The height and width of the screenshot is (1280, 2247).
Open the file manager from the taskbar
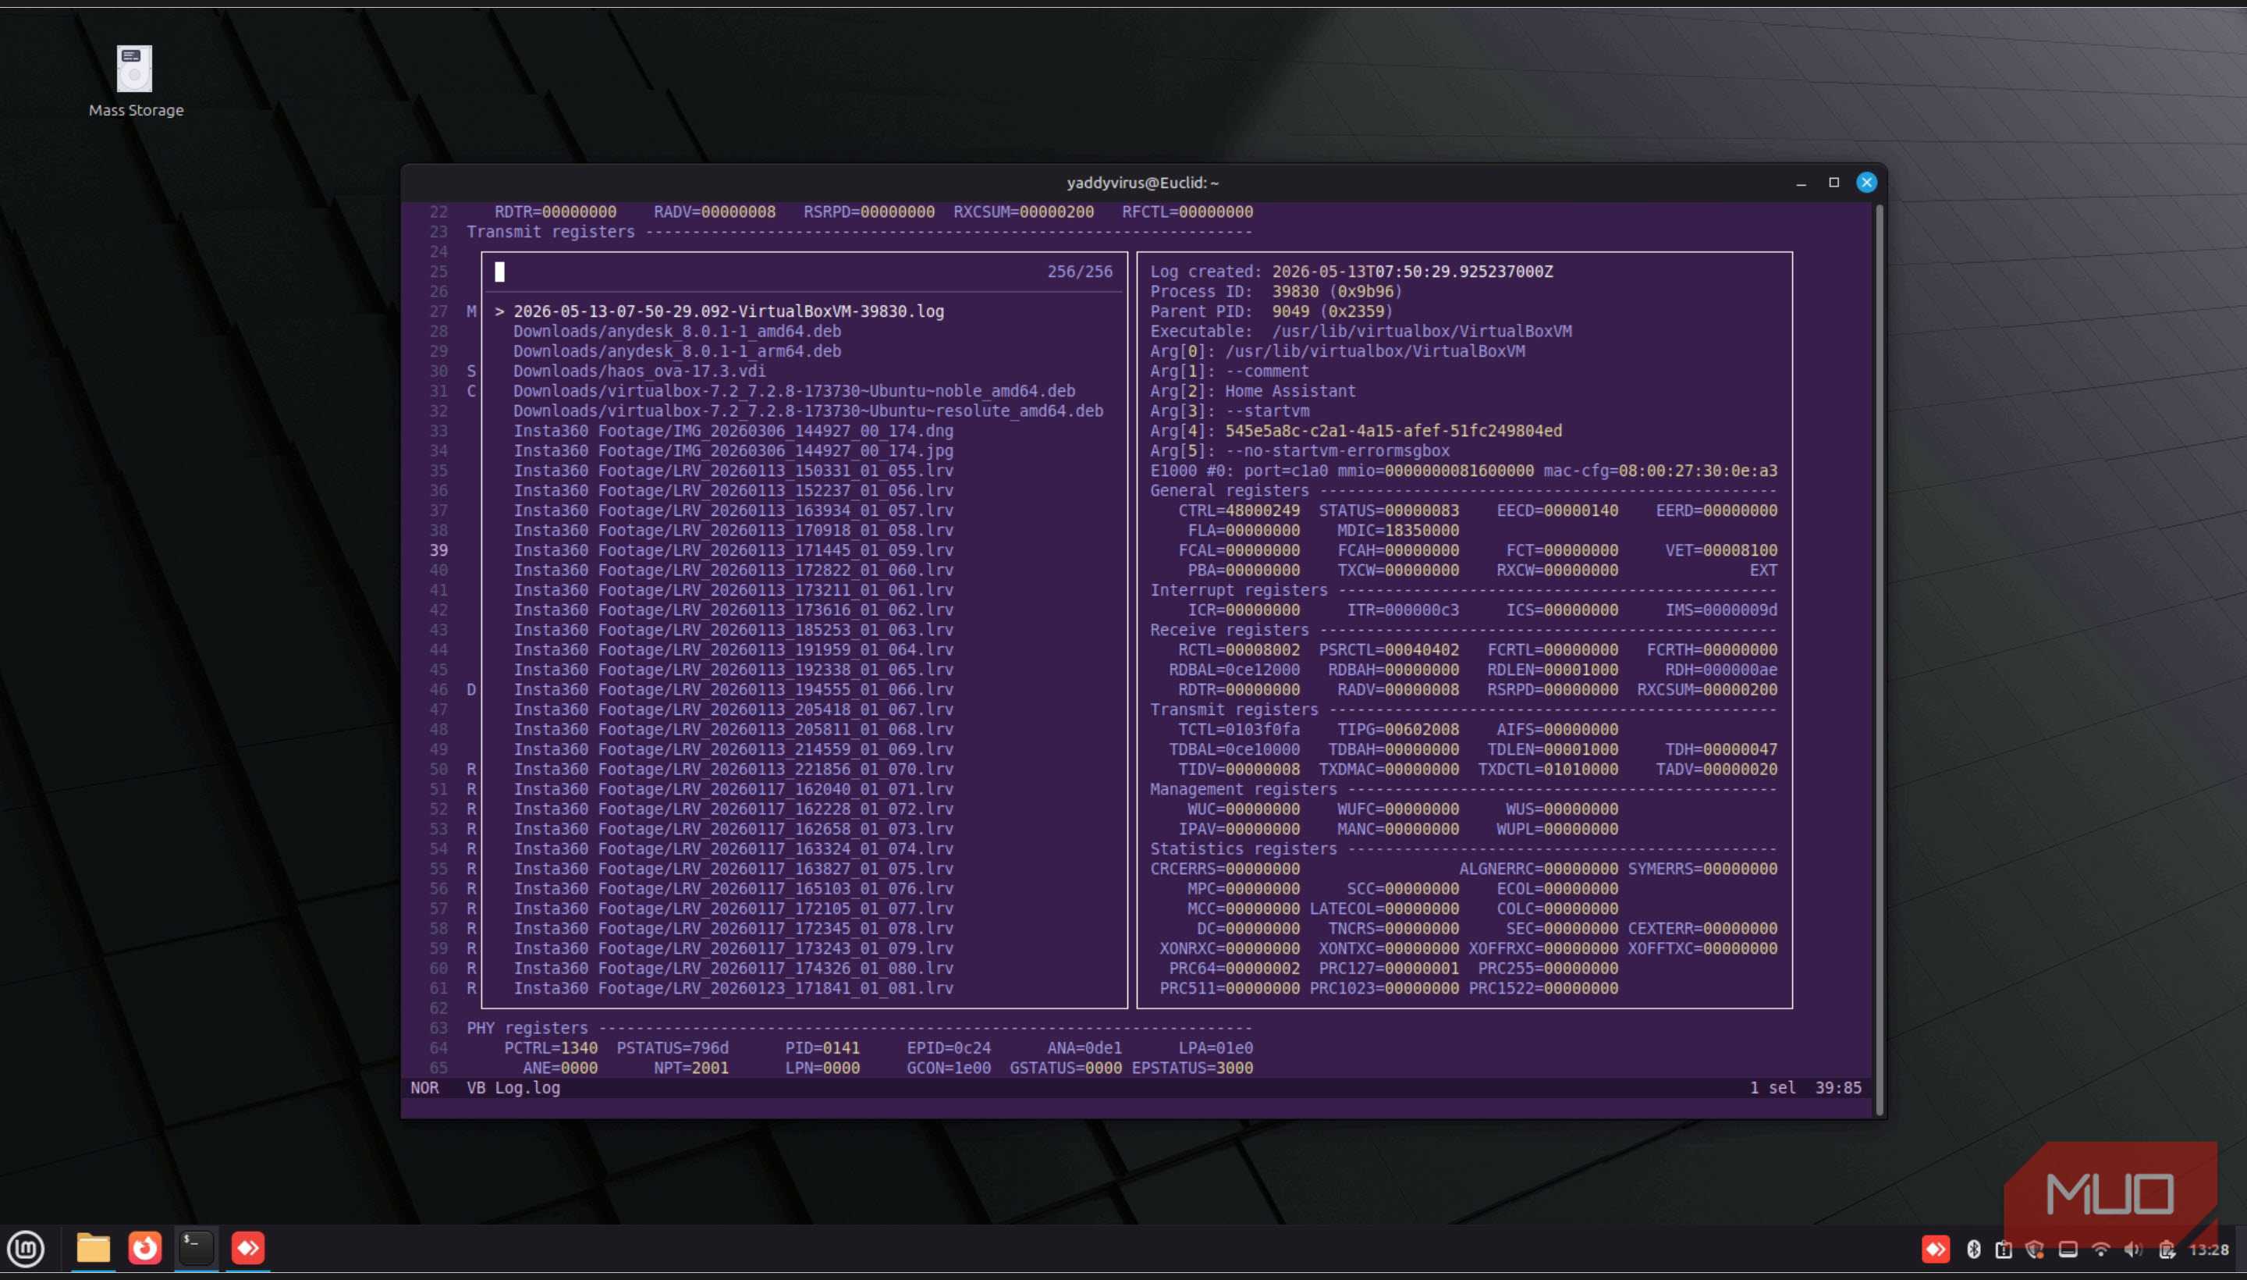point(93,1247)
